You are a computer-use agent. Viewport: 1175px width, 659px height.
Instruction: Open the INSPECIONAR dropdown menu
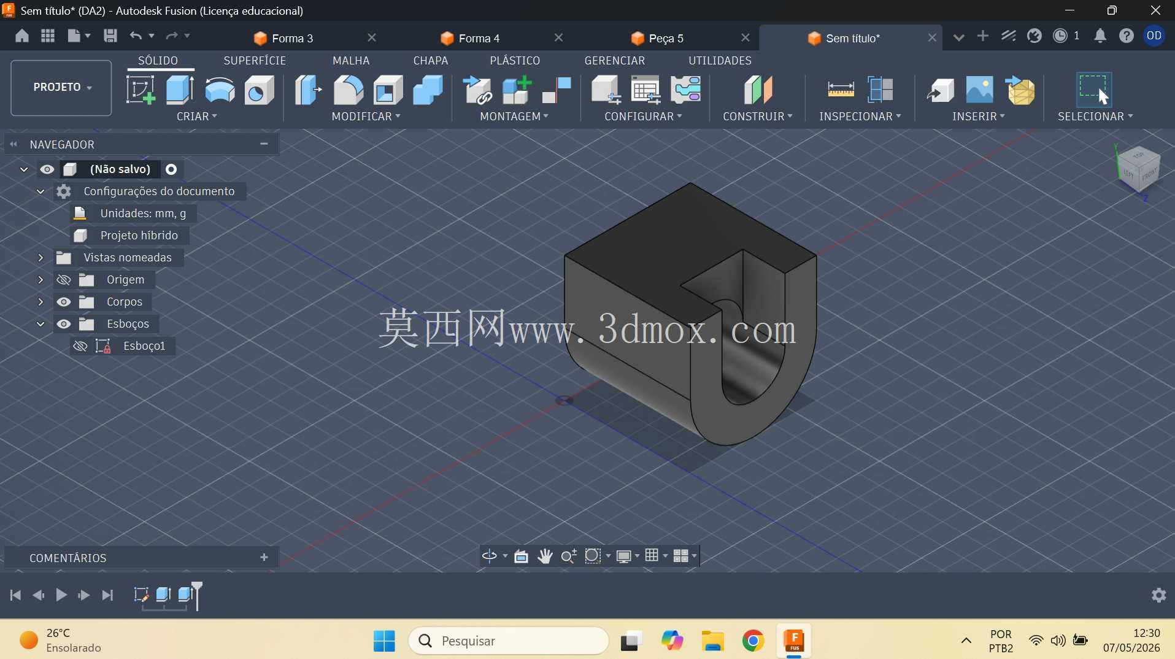click(x=860, y=117)
